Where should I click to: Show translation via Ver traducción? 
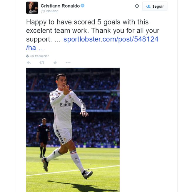coord(40,56)
